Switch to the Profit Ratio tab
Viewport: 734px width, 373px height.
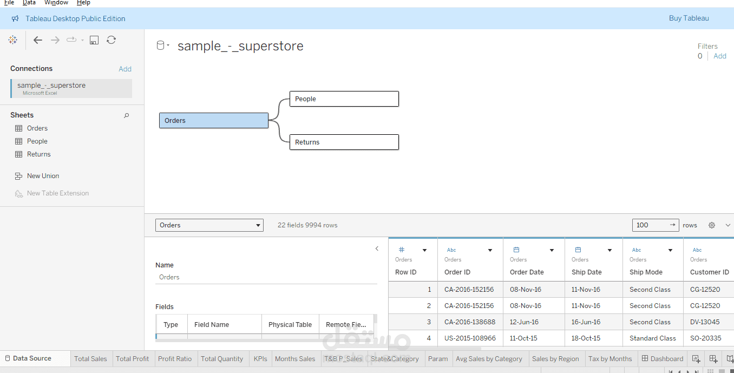pos(175,358)
